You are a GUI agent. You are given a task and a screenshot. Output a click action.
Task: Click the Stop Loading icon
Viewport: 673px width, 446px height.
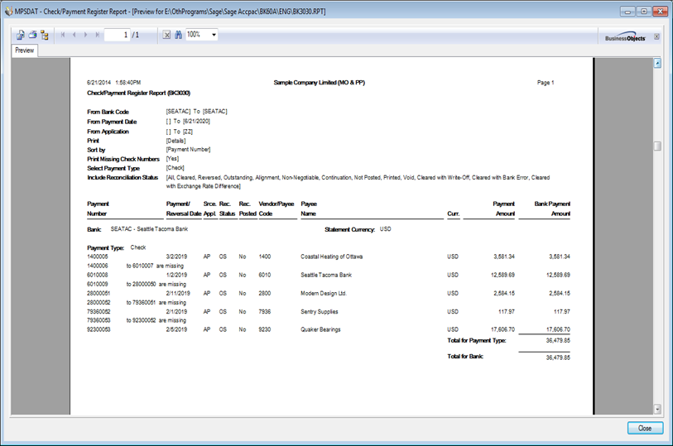pos(166,35)
